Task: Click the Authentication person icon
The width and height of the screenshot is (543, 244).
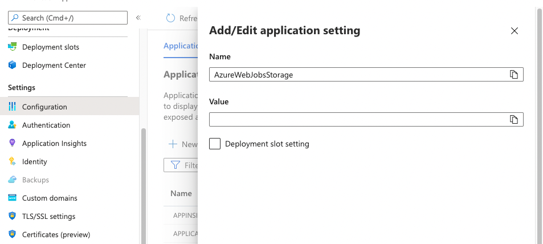Action: (12, 125)
